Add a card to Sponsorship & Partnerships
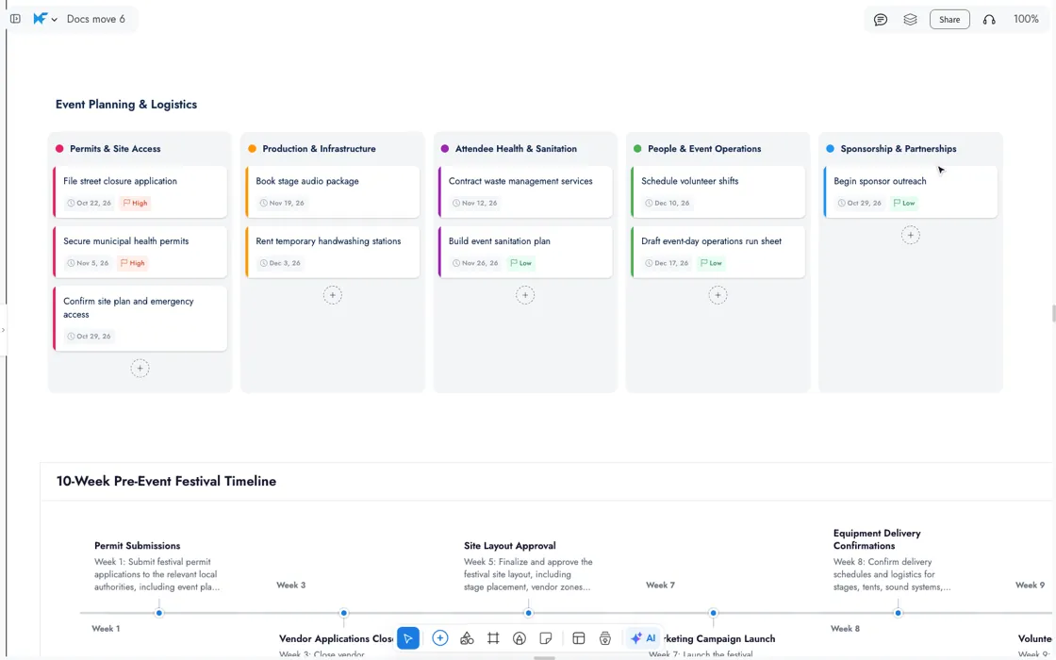 point(911,235)
